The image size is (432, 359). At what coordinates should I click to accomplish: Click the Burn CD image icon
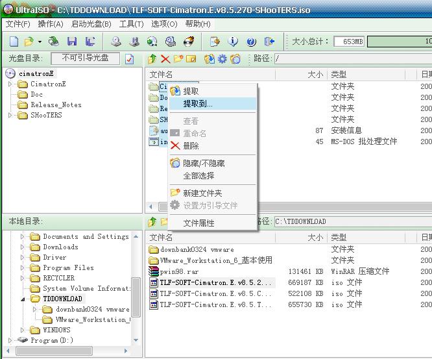(189, 42)
